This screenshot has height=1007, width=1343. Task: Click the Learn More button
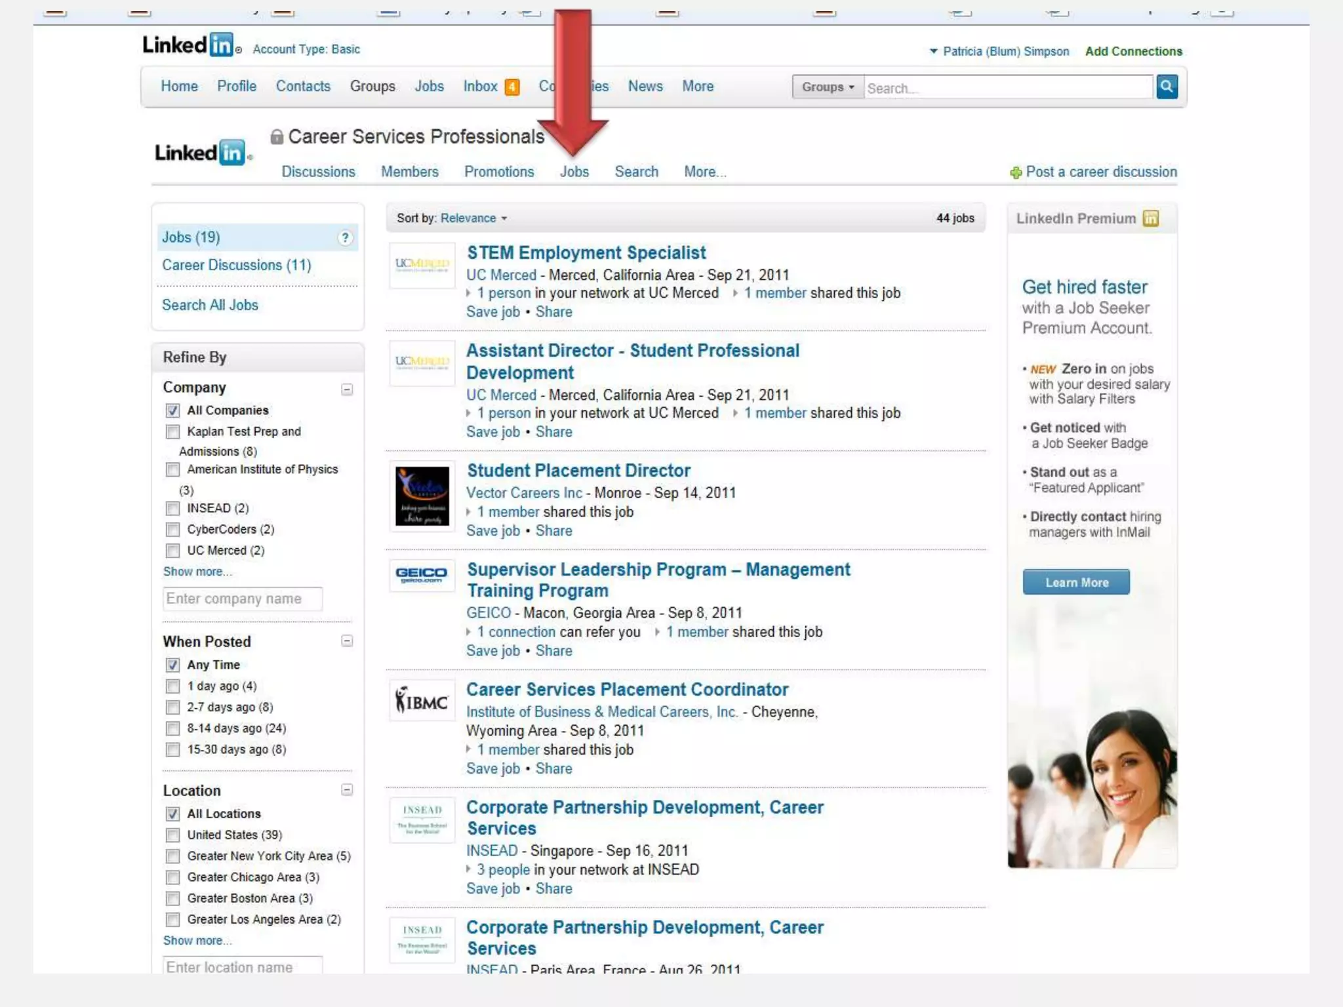[x=1075, y=582]
